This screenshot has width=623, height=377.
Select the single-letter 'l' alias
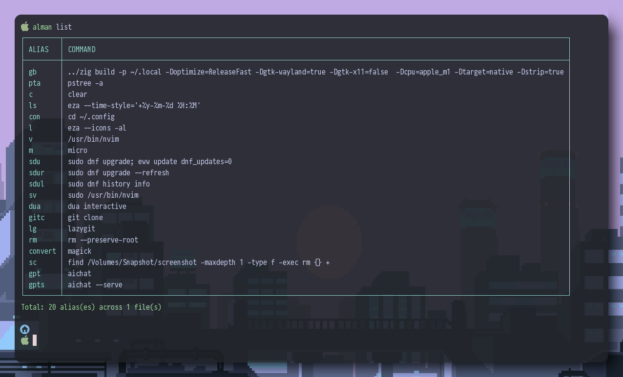tap(31, 128)
